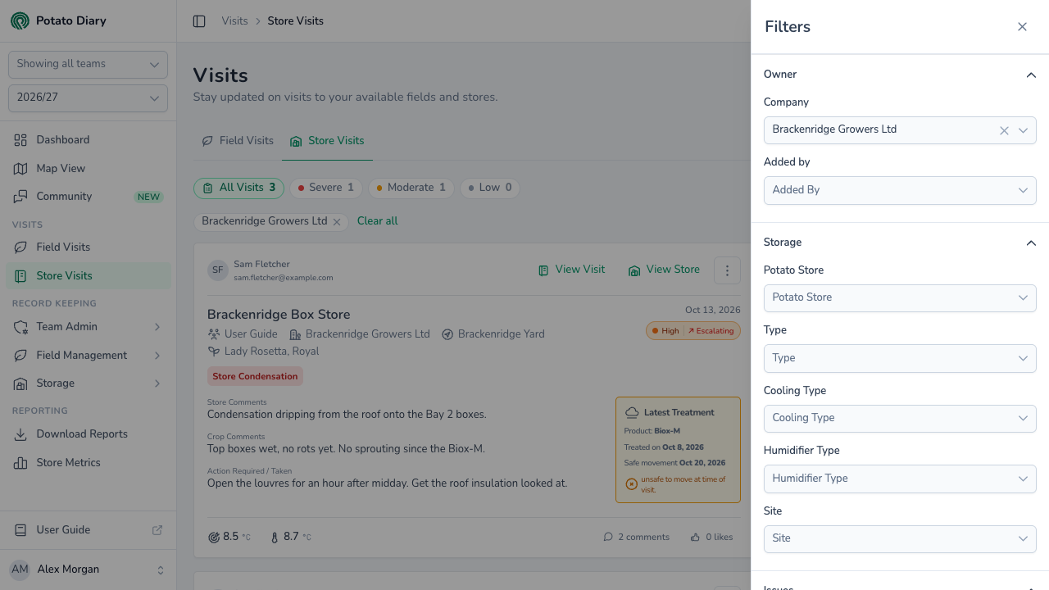This screenshot has height=590, width=1049.
Task: Open the Potato Store dropdown
Action: click(x=900, y=297)
